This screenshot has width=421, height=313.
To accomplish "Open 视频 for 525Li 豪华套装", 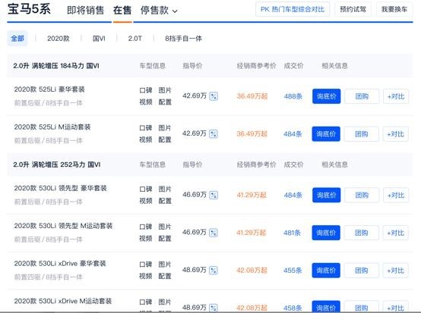I will (x=146, y=102).
